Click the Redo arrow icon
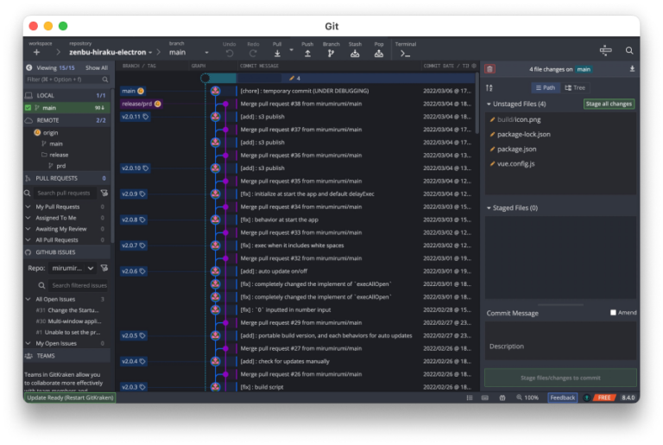The width and height of the screenshot is (663, 445). coord(253,54)
